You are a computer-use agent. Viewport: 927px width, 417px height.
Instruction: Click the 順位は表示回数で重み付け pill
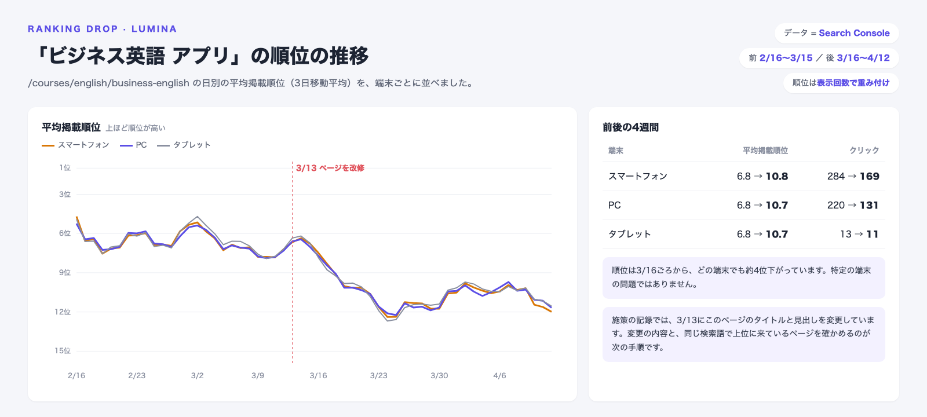841,83
